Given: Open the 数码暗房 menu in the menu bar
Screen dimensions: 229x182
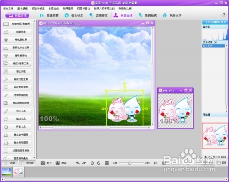Looking at the screenshot, I should (68, 9).
